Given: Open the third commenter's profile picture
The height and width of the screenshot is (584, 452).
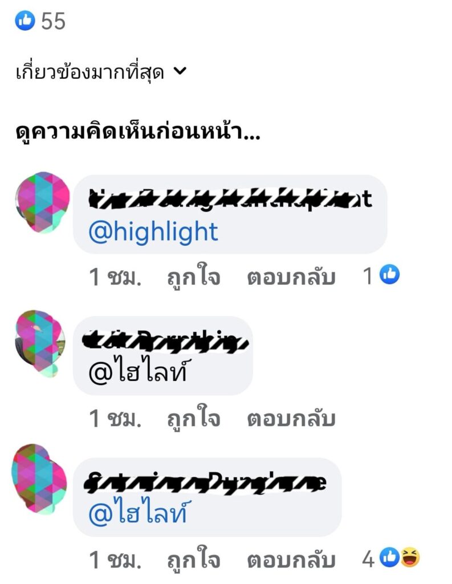Looking at the screenshot, I should (39, 479).
